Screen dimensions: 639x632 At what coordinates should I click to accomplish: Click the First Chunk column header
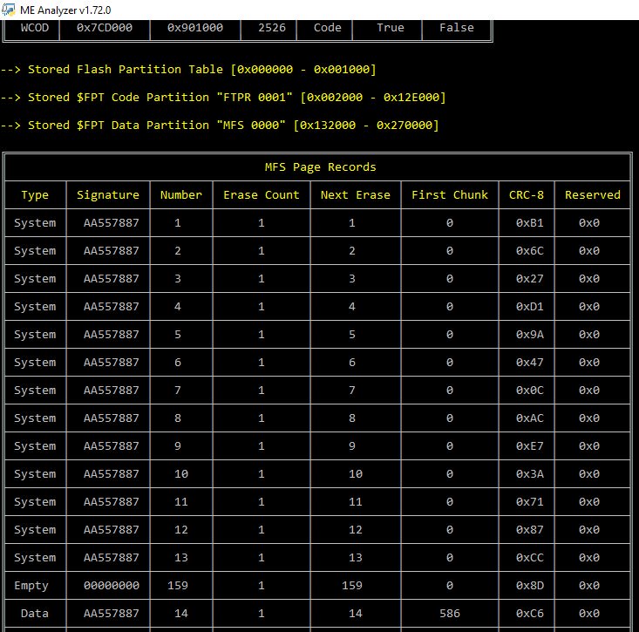pos(450,195)
